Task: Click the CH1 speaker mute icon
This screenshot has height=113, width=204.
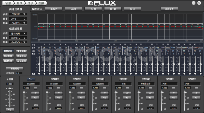Action: [x=35, y=98]
